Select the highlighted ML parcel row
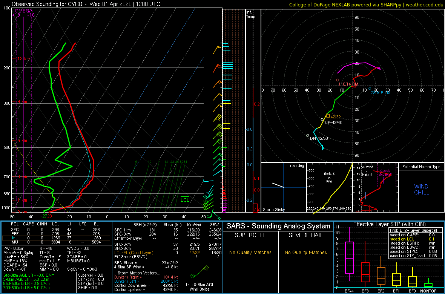 click(x=57, y=237)
